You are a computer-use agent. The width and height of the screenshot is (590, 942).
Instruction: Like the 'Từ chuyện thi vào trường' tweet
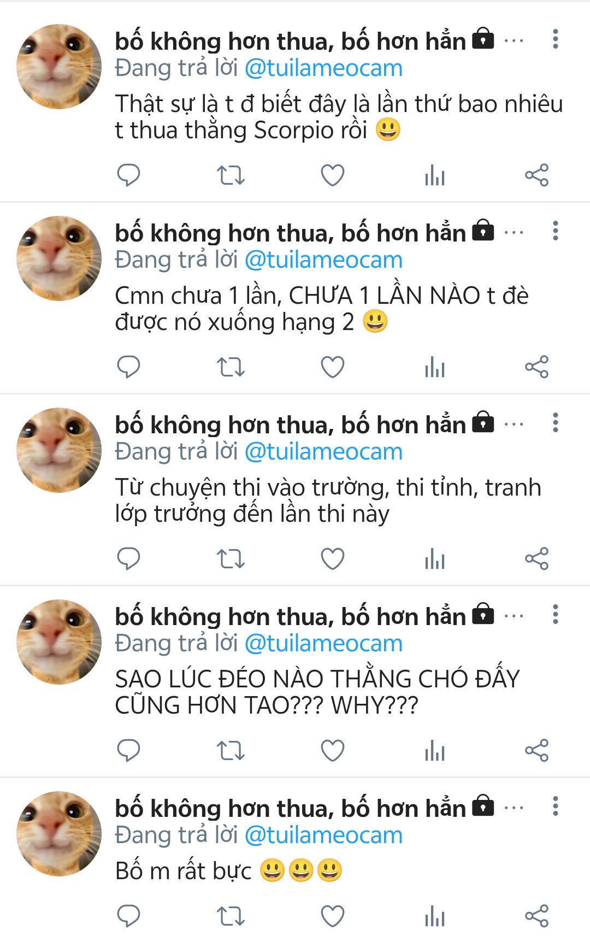[332, 559]
